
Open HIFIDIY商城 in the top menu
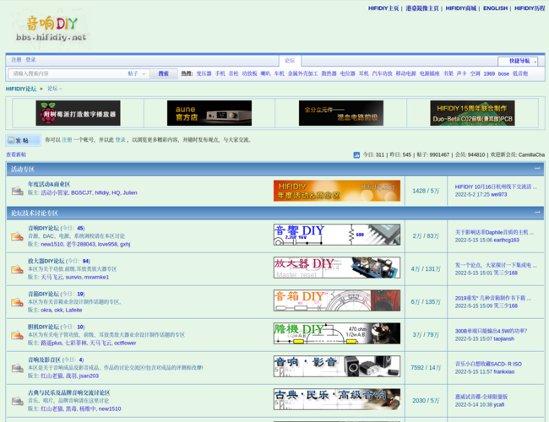[x=461, y=8]
